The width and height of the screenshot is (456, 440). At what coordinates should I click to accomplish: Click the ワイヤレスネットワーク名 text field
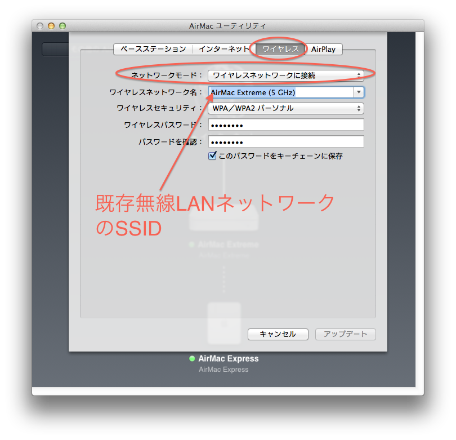[x=281, y=92]
